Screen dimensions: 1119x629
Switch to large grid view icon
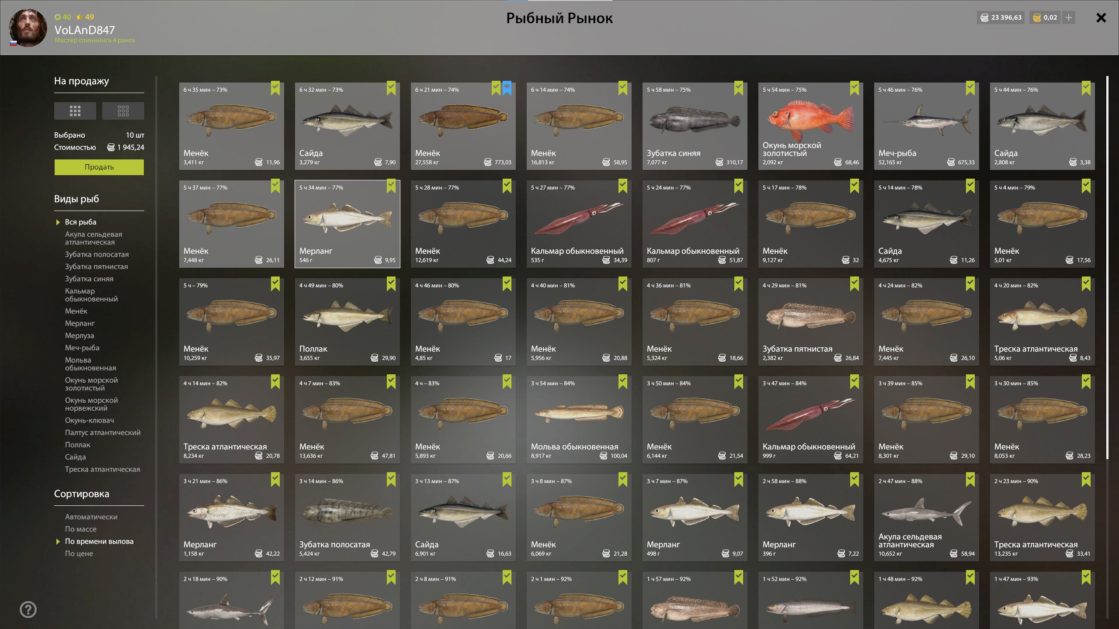(75, 111)
